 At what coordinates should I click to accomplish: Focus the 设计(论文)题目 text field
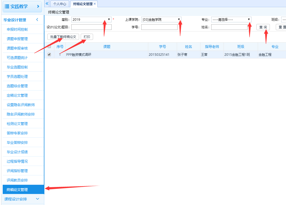[x=91, y=27]
